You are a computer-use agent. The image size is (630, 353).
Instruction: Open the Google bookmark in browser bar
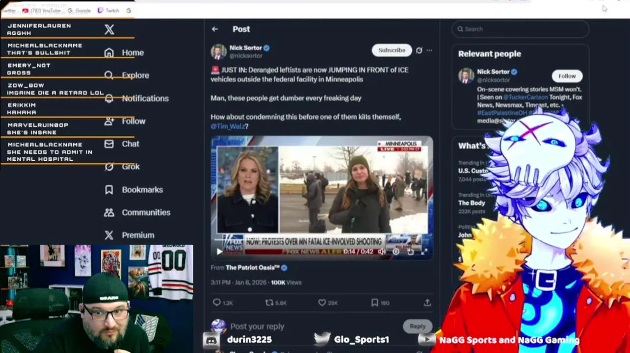pyautogui.click(x=79, y=10)
